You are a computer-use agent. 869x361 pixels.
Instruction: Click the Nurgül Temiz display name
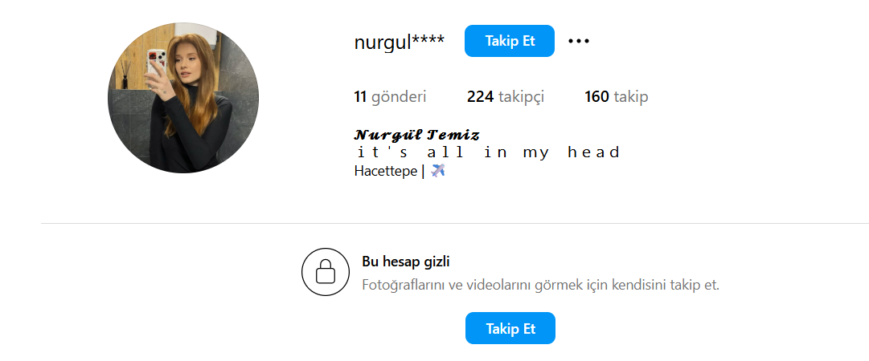click(x=416, y=135)
